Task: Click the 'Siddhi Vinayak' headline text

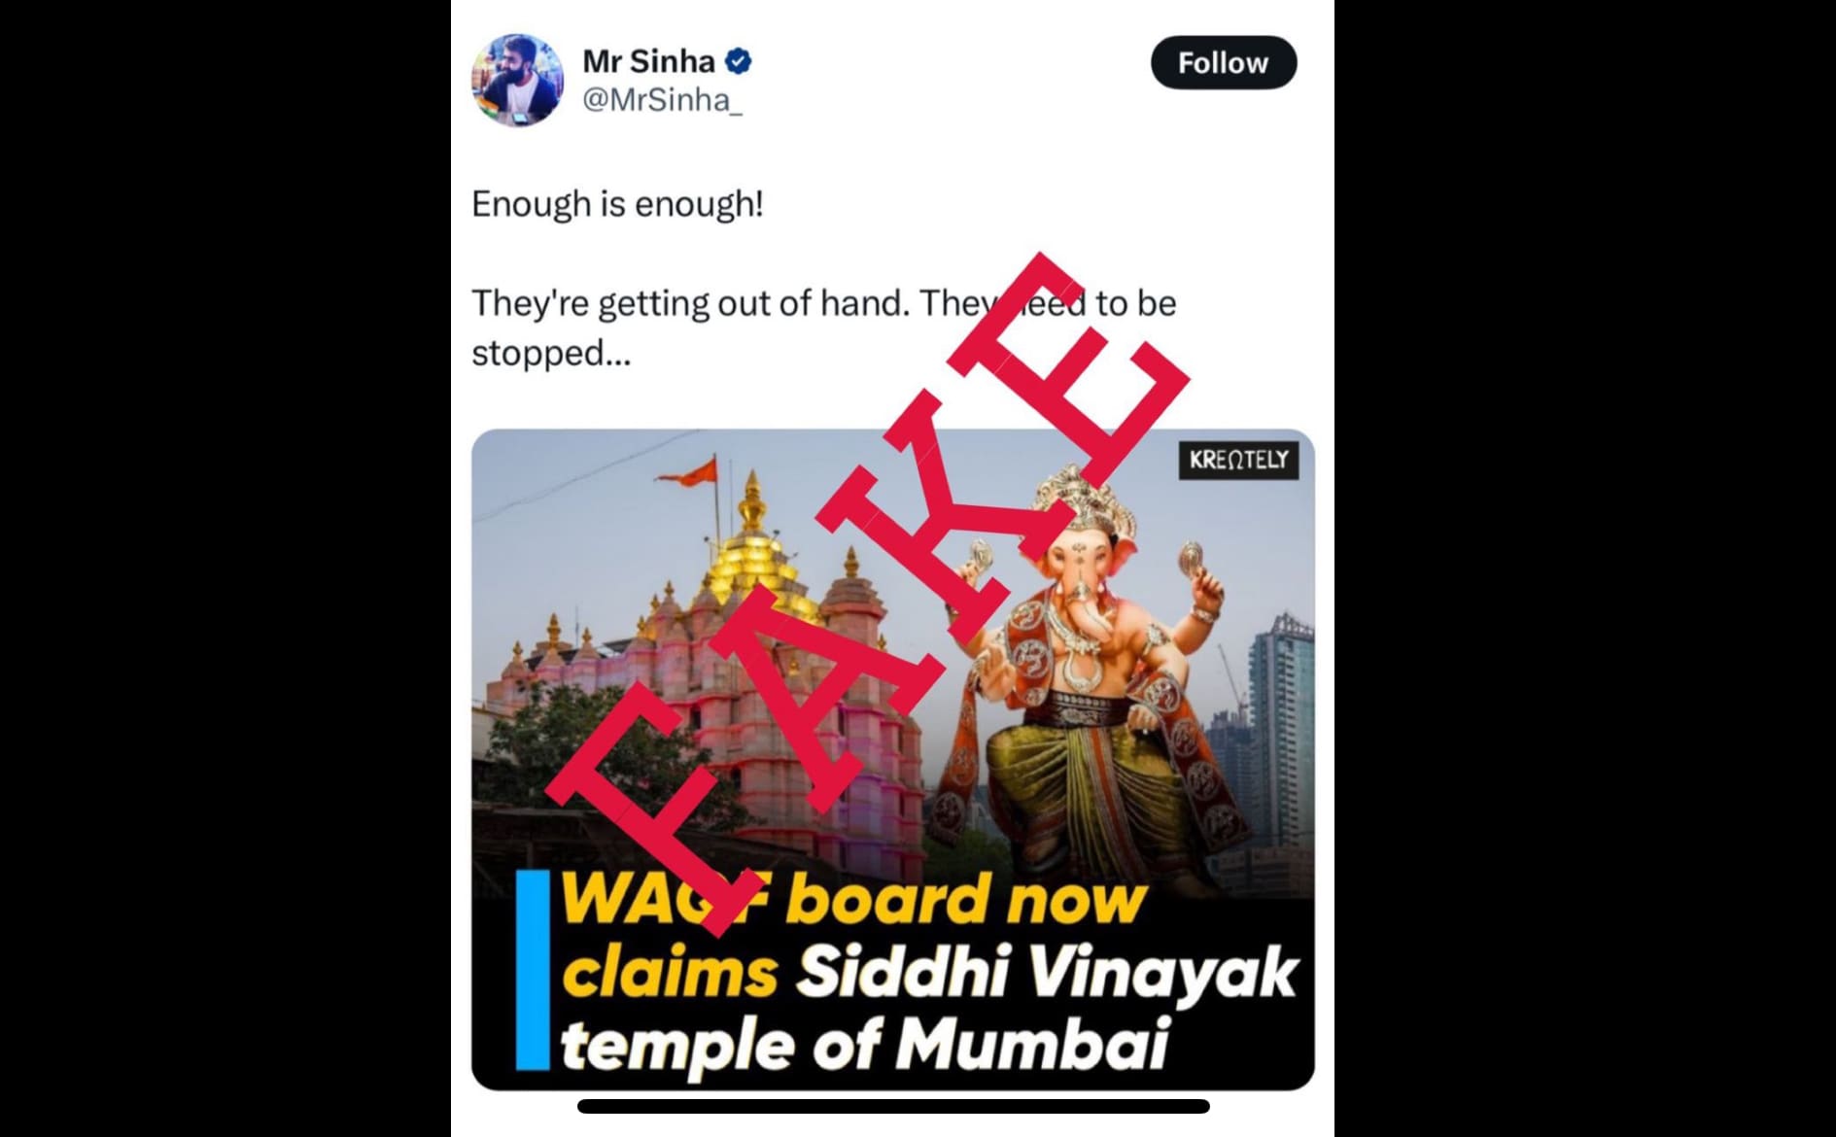Action: tap(1047, 972)
